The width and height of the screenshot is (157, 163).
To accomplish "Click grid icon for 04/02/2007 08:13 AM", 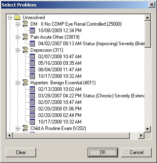I will (32, 44).
